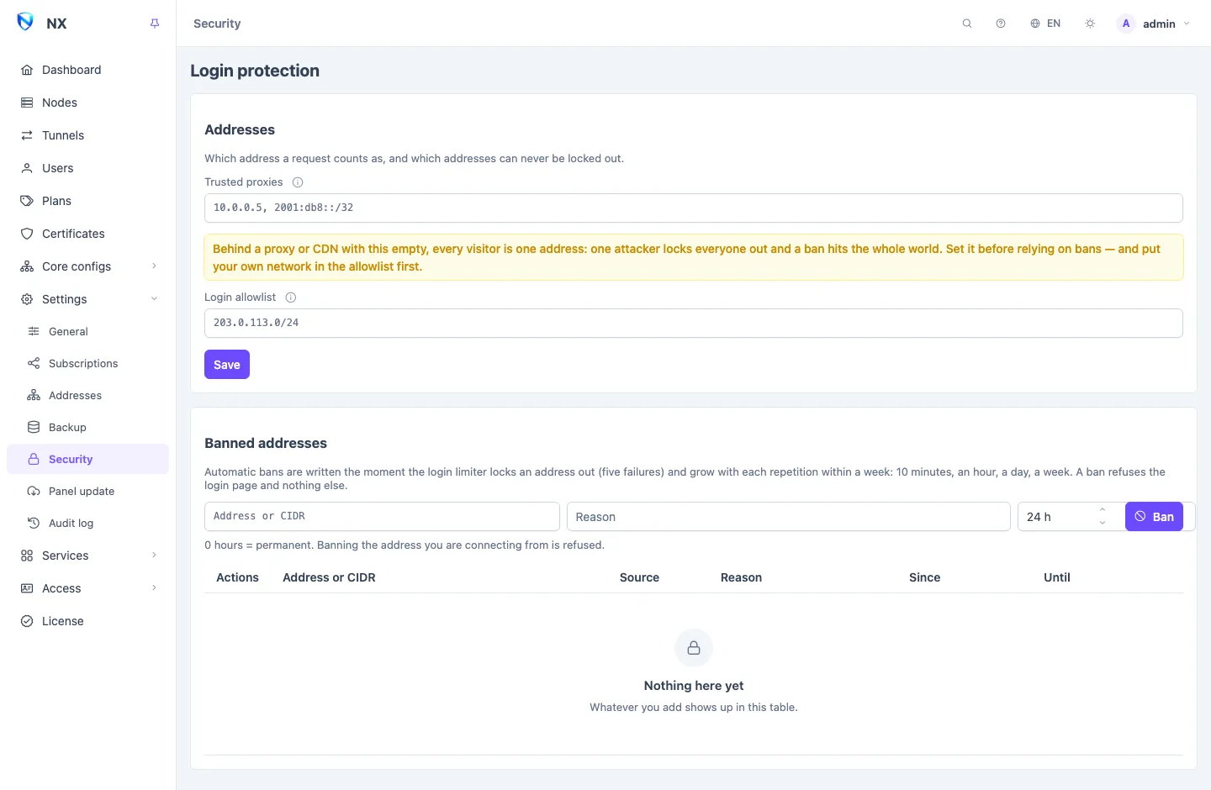Screen dimensions: 1211x790
Task: Click the Nodes server icon
Action: (x=27, y=103)
